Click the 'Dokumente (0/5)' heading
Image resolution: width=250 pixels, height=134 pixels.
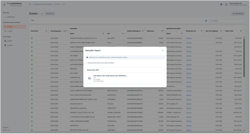coord(93,70)
